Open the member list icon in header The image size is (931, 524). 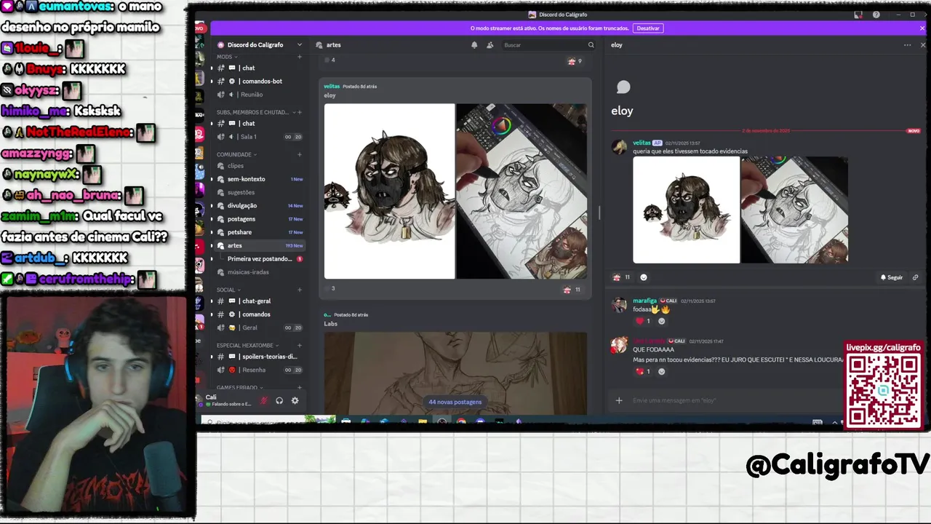(490, 45)
